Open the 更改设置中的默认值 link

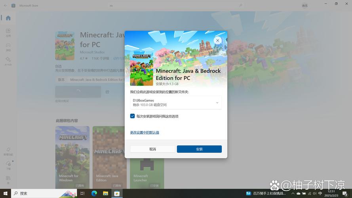point(145,132)
